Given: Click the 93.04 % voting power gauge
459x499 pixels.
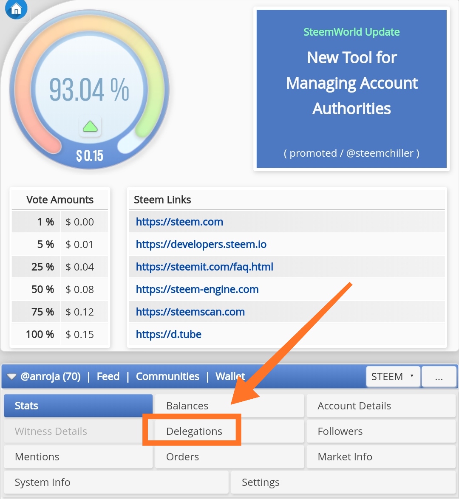Looking at the screenshot, I should pos(90,90).
